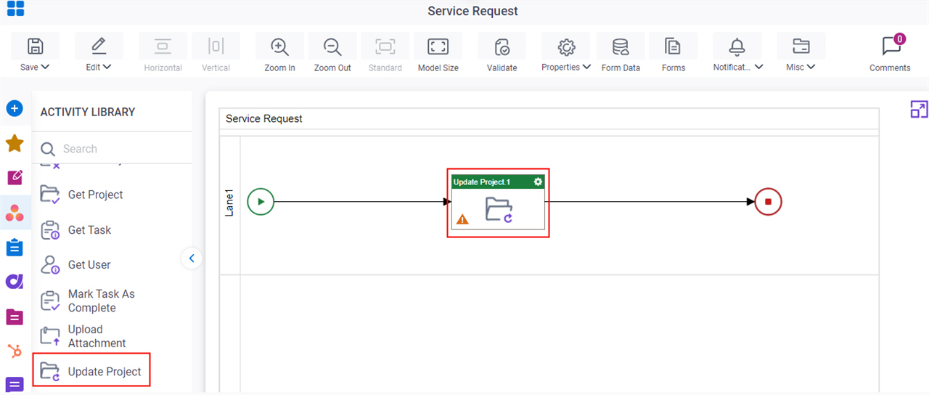Open the Notifications dropdown

click(x=737, y=67)
